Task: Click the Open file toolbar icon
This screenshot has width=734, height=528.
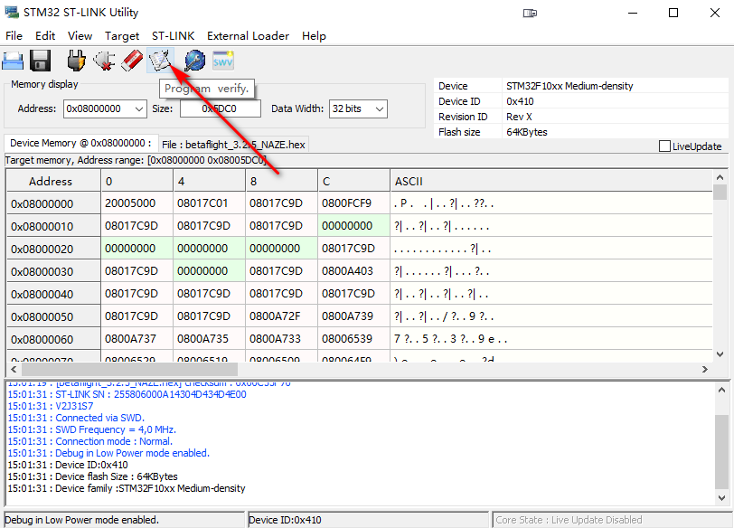Action: pos(13,61)
